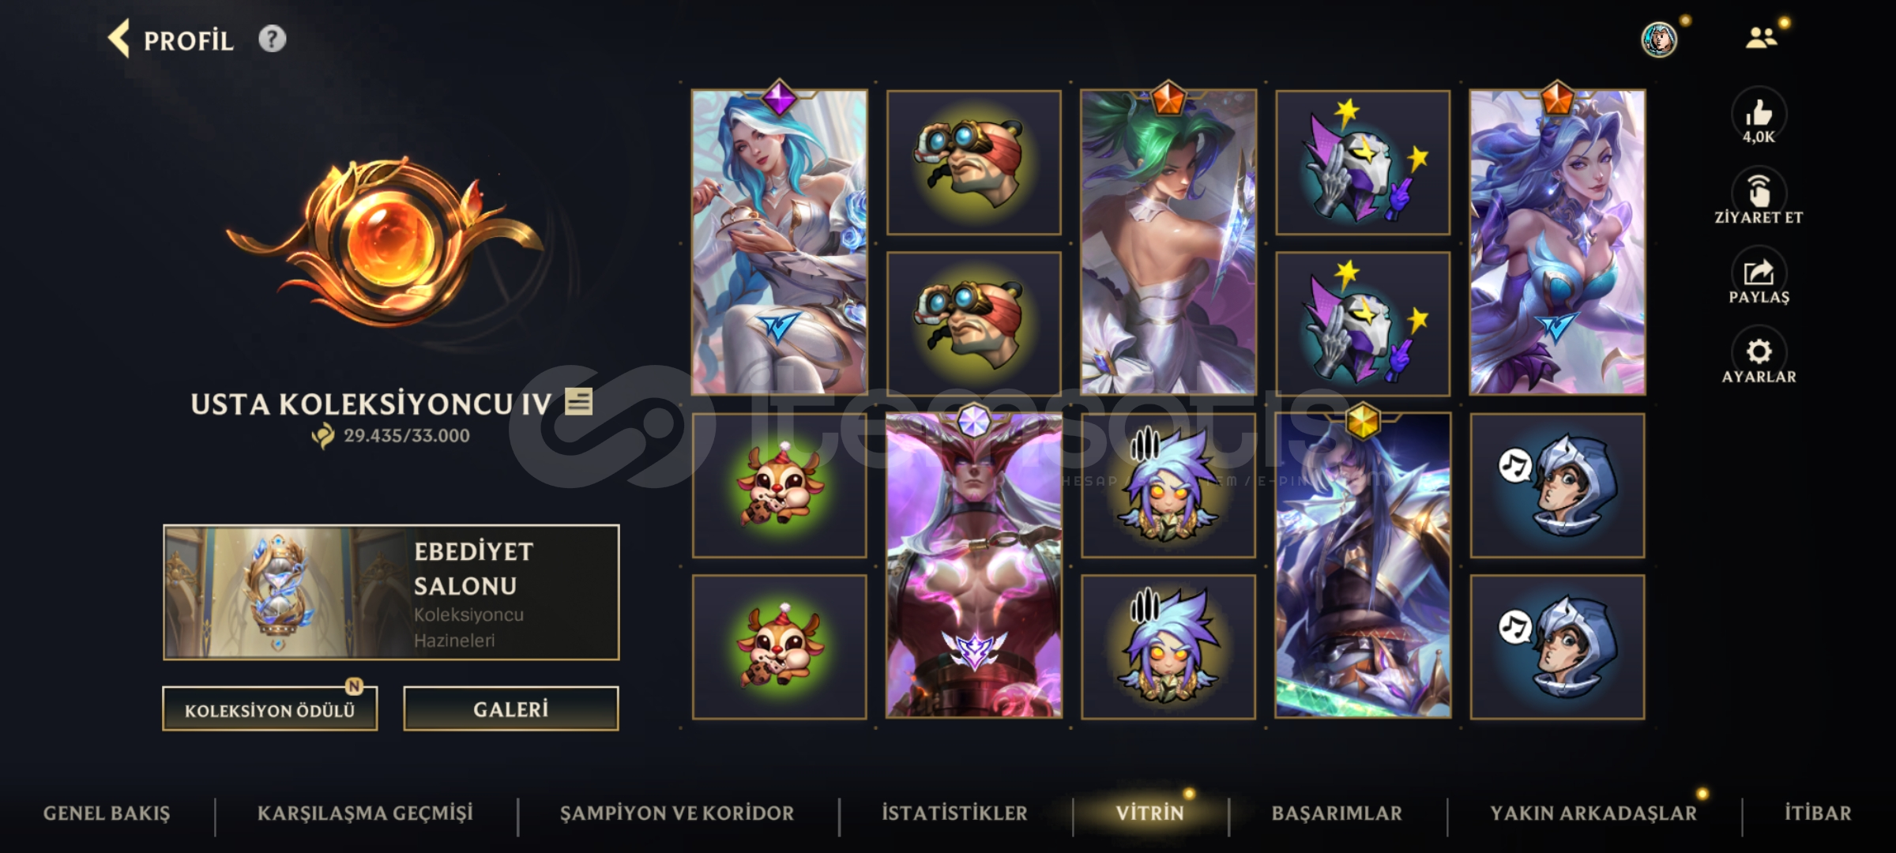Open the Ebediyet Salonu banner

(391, 592)
